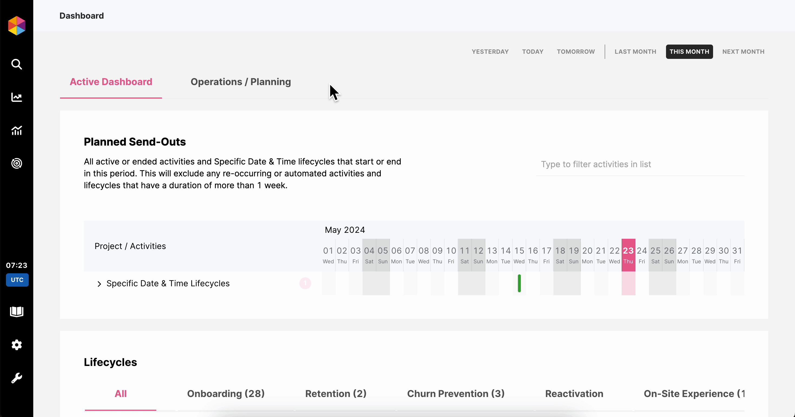Click the LAST MONTH button
This screenshot has width=795, height=417.
(x=635, y=52)
